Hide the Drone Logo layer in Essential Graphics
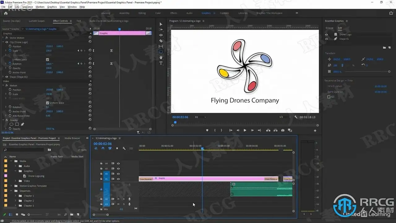This screenshot has width=396, height=223. point(326,35)
